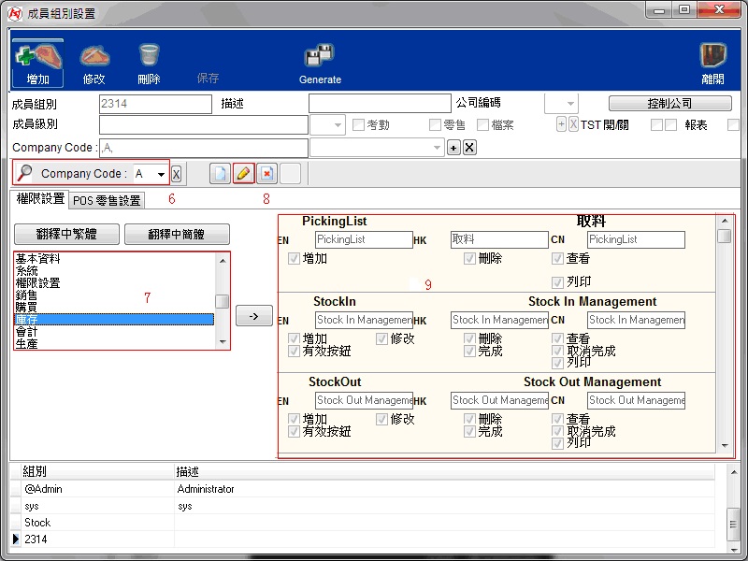Click the 描述 column header in table
This screenshot has width=748, height=561.
coord(445,472)
